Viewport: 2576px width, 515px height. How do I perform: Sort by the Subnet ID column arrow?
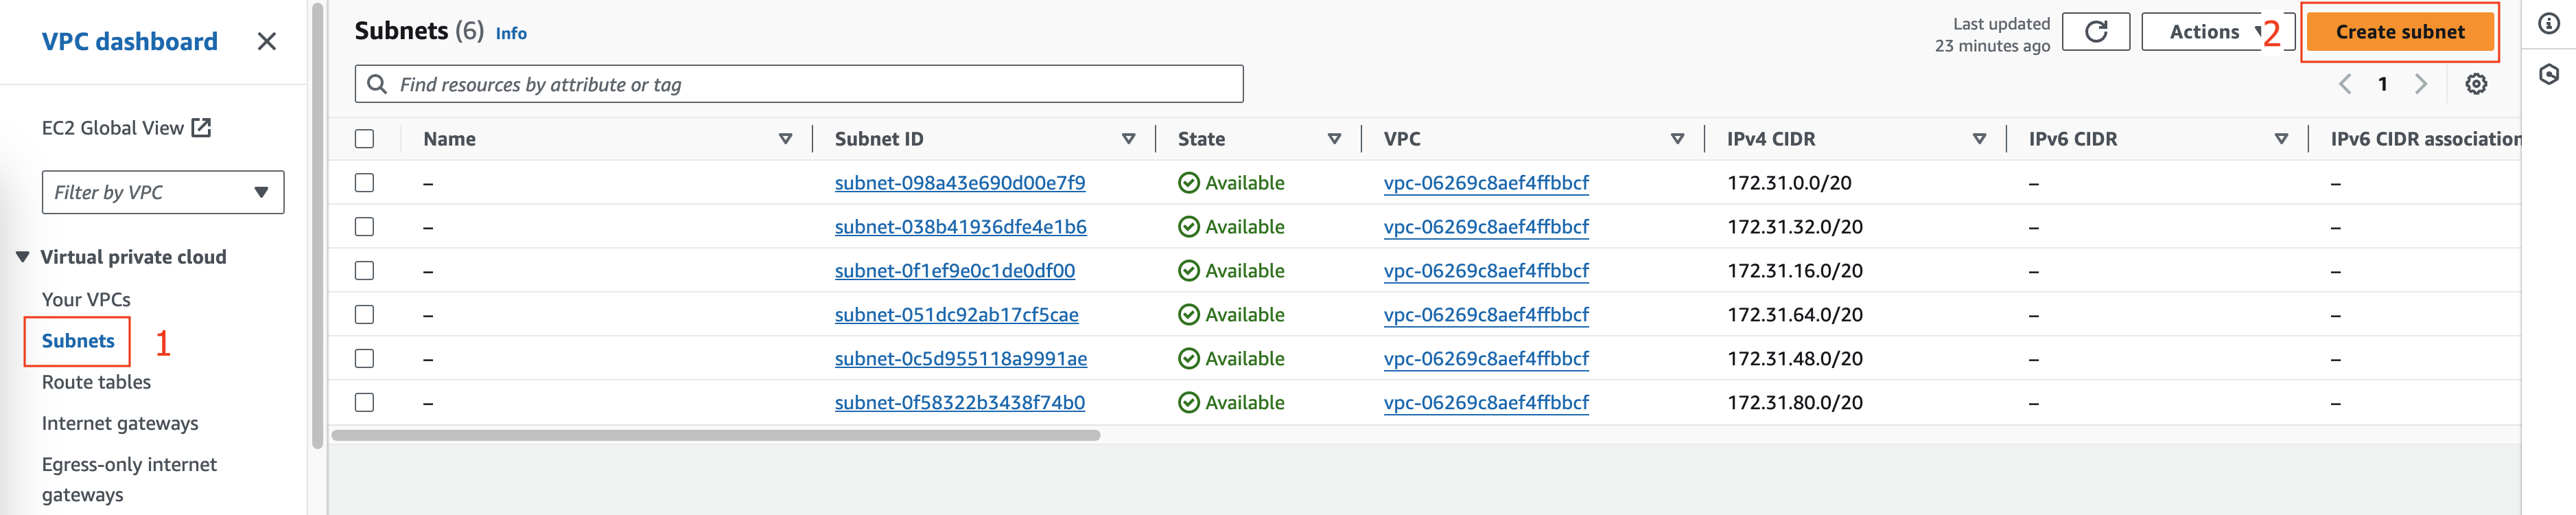point(1128,139)
